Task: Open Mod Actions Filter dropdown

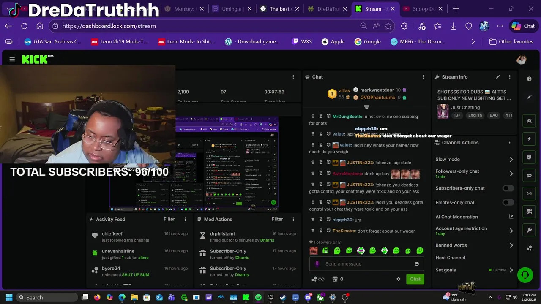Action: pyautogui.click(x=277, y=219)
